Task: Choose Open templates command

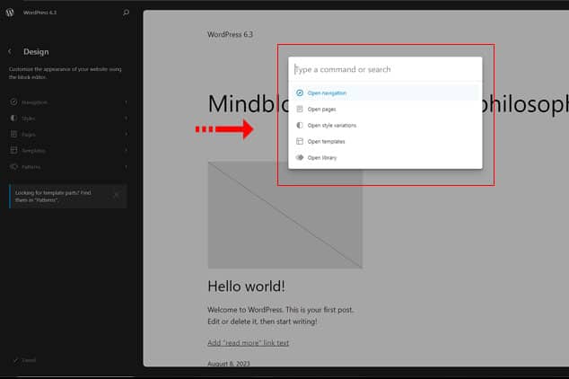Action: pyautogui.click(x=385, y=141)
